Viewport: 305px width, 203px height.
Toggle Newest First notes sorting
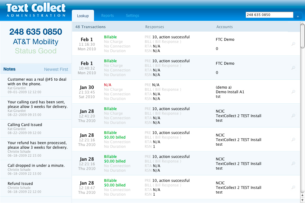(56, 69)
